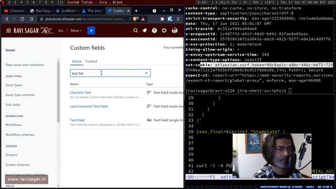The image size is (336, 189).
Task: Click the set-cookie line in terminal
Action: coord(259,65)
